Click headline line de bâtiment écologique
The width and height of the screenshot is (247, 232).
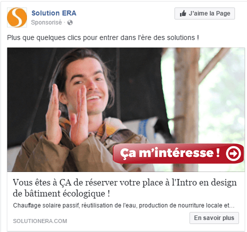61,193
